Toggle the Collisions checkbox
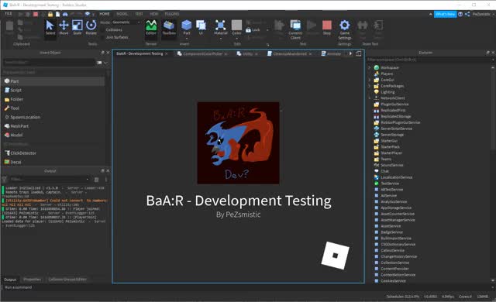 tap(102, 29)
